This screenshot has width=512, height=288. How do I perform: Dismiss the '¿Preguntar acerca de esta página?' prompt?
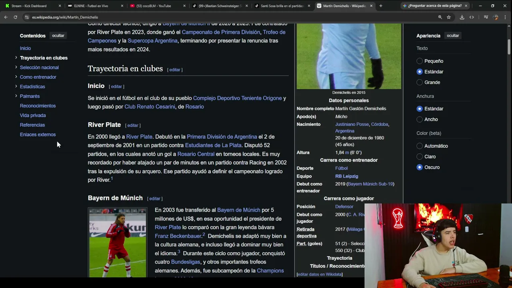click(466, 6)
